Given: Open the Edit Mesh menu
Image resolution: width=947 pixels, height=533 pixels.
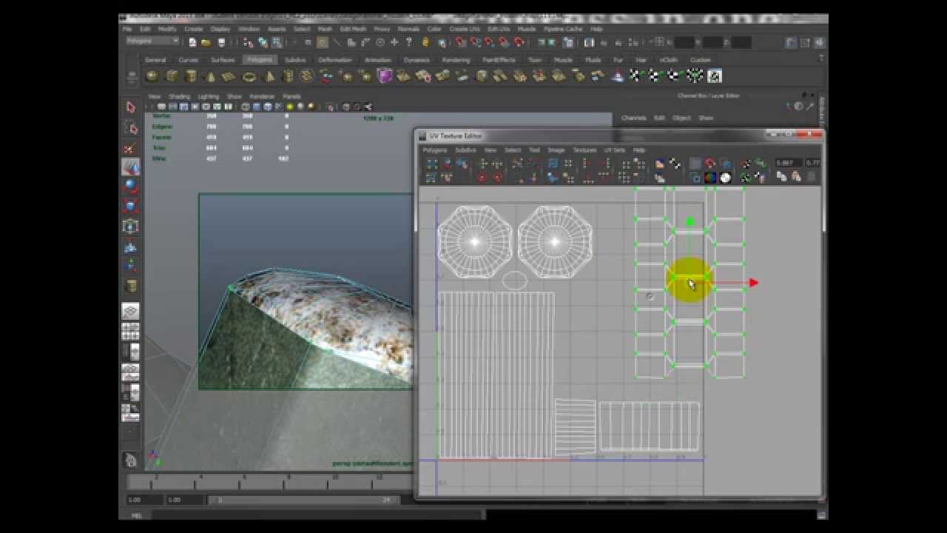Looking at the screenshot, I should (353, 29).
